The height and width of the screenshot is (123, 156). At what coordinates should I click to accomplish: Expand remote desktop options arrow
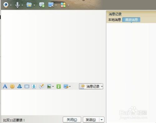pos(56,5)
